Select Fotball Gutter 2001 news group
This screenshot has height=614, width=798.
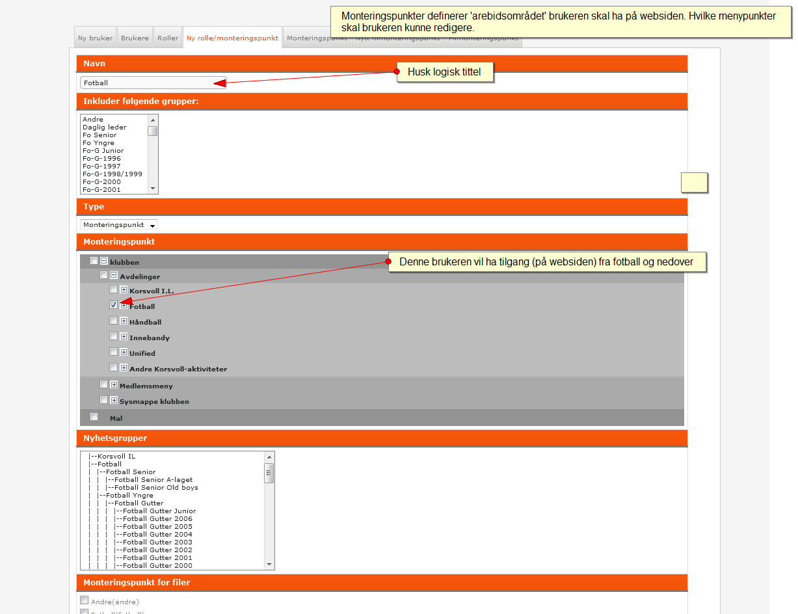(x=140, y=558)
